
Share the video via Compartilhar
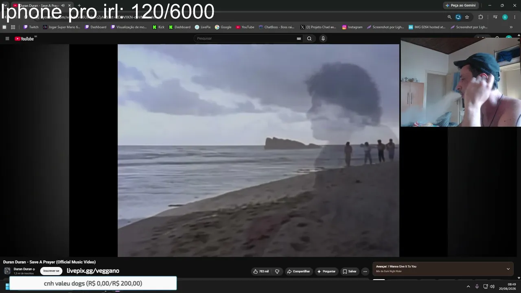298,271
